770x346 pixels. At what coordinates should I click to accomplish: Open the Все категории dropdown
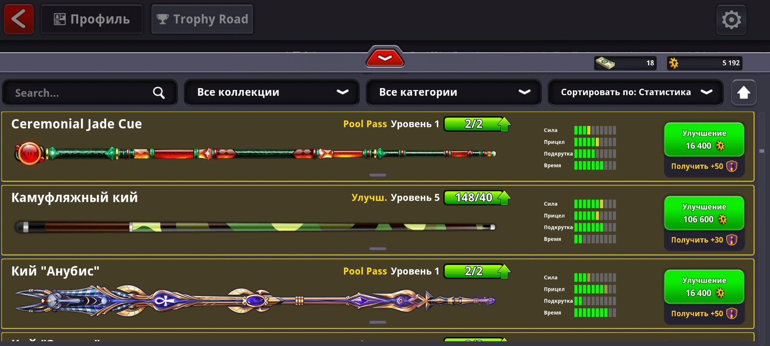tap(454, 93)
